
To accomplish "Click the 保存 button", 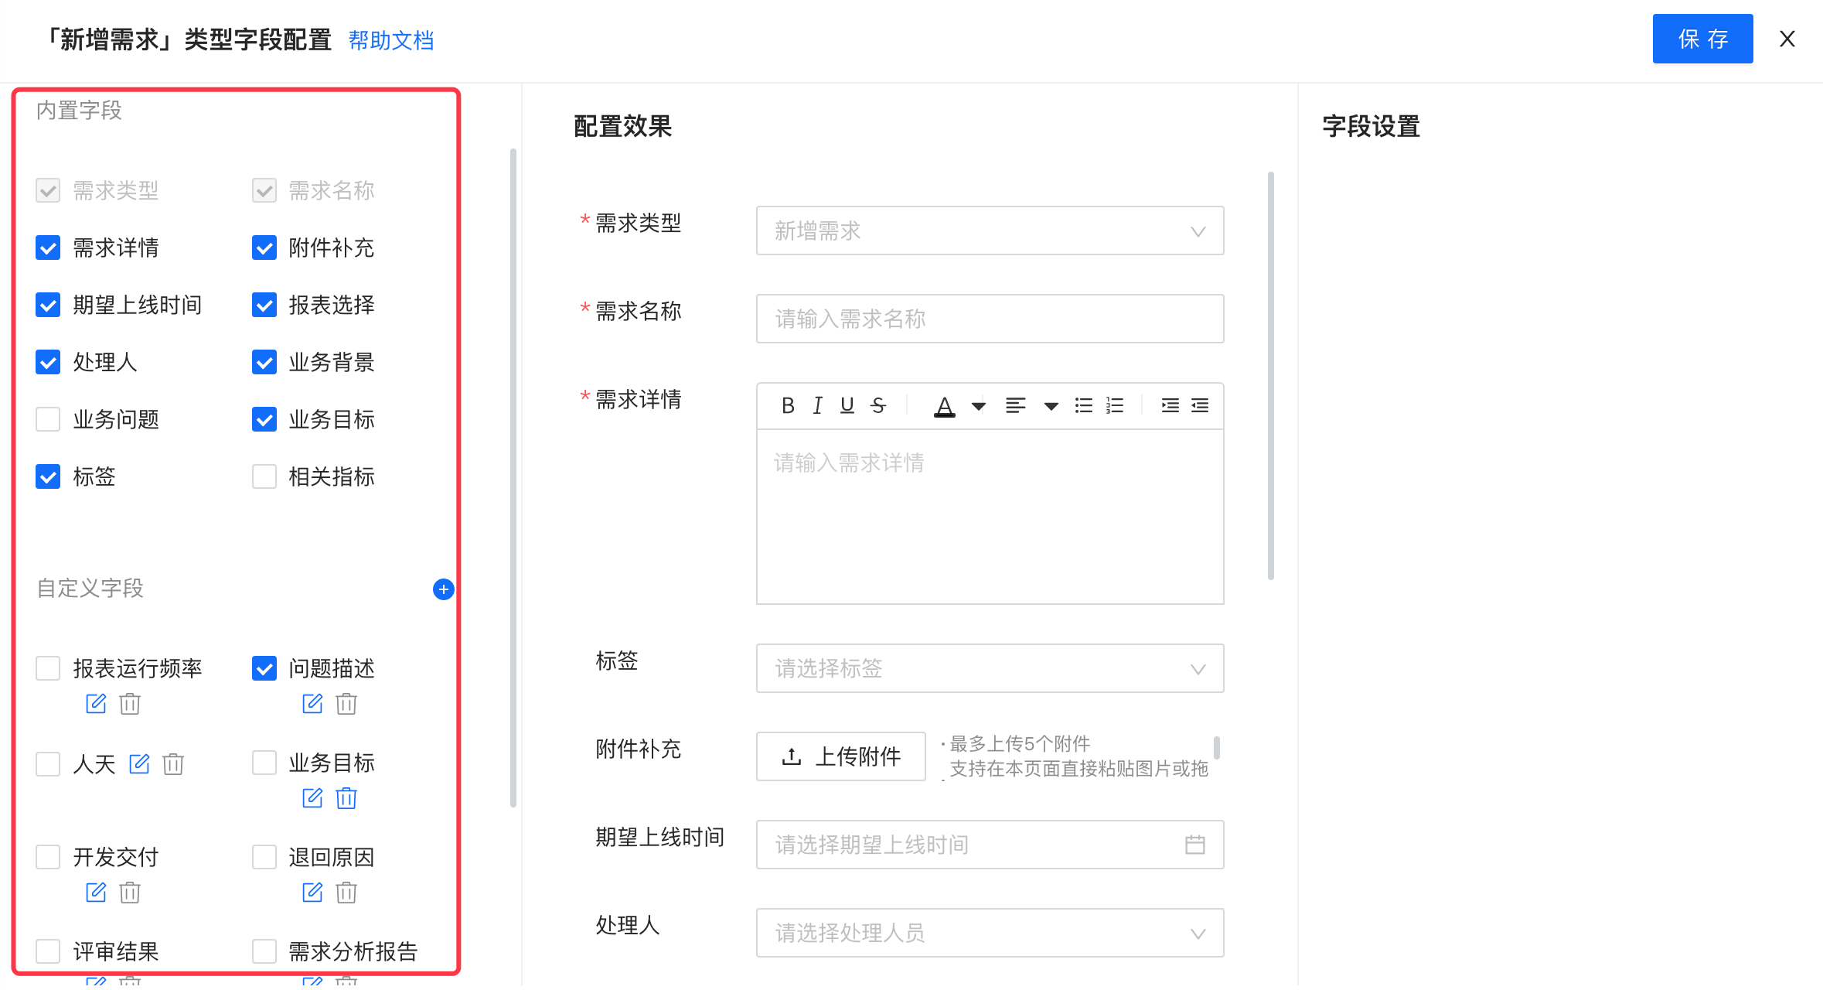I will point(1702,39).
